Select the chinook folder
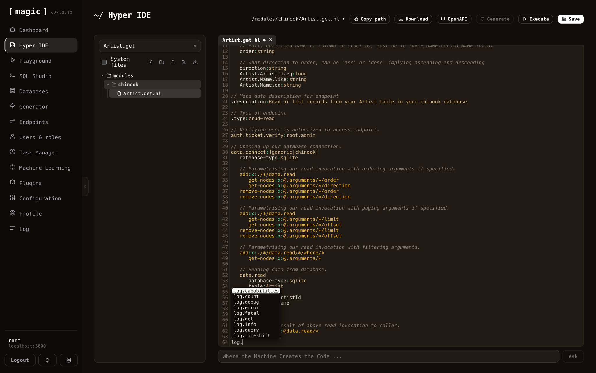This screenshot has height=373, width=596. click(x=128, y=85)
